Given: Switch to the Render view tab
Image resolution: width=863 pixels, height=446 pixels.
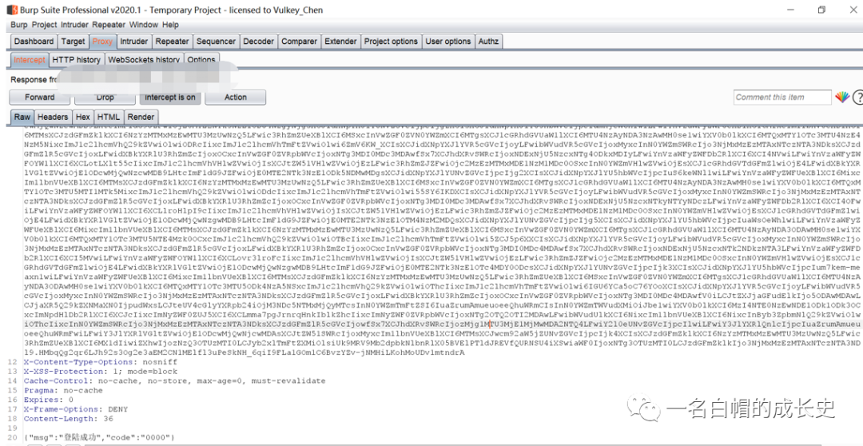Looking at the screenshot, I should [141, 117].
